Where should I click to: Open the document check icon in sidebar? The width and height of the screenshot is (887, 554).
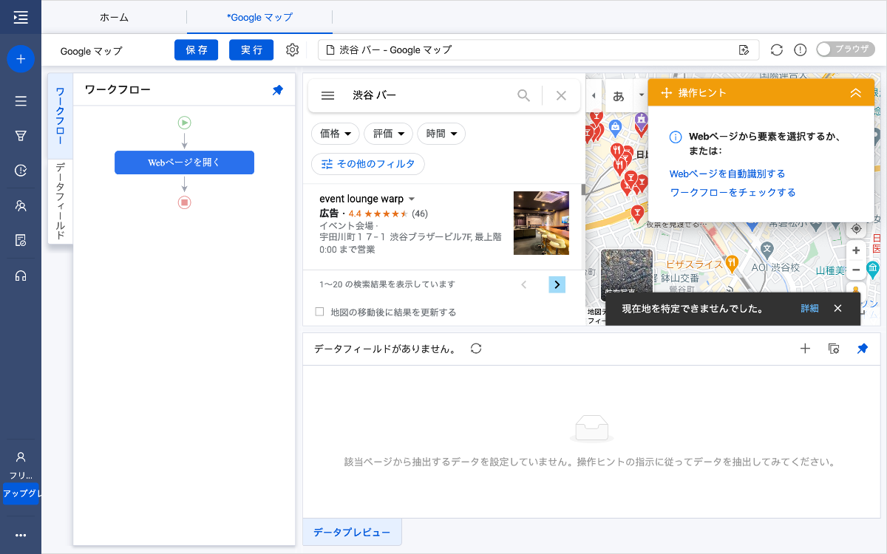pyautogui.click(x=21, y=240)
